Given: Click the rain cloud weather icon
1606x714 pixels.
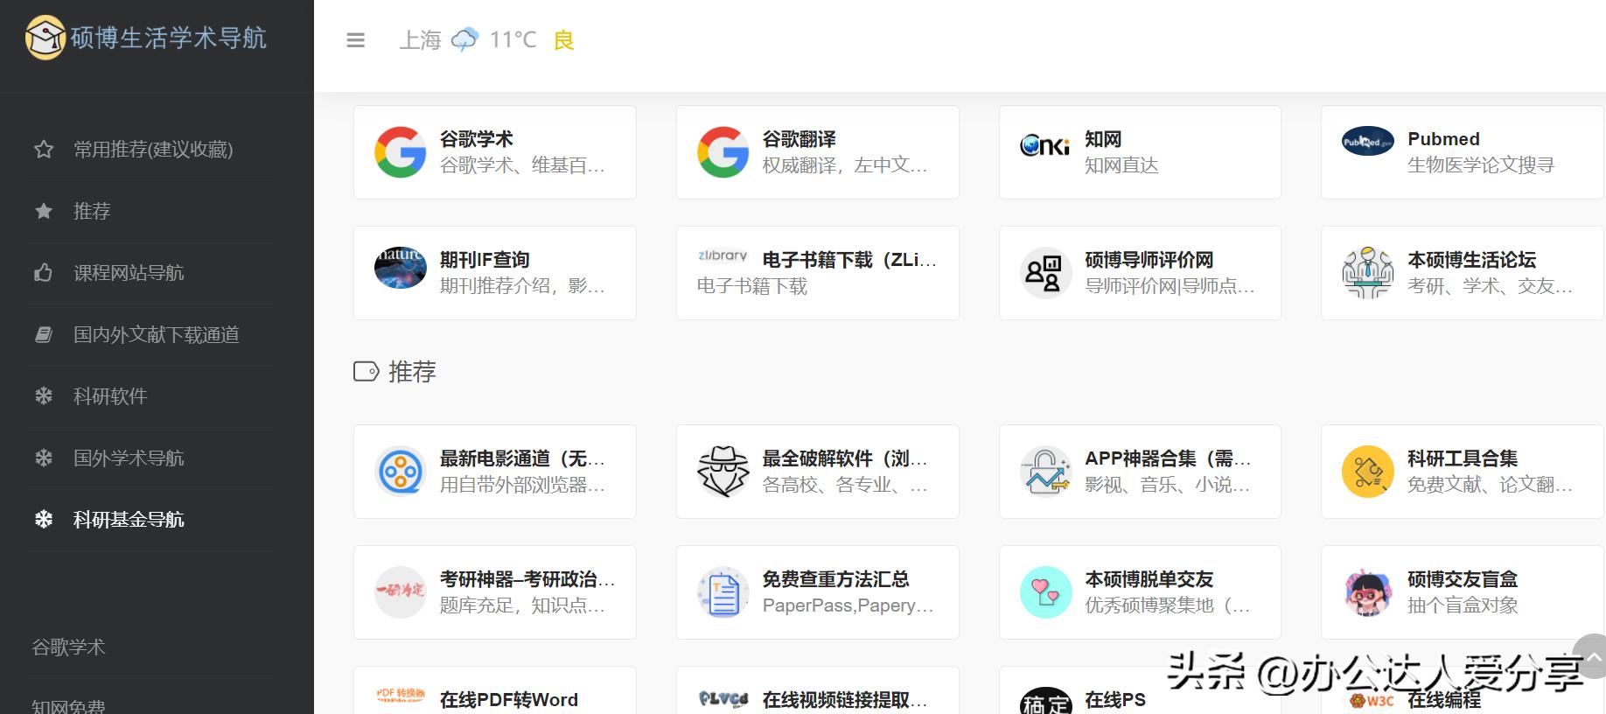Looking at the screenshot, I should [464, 39].
